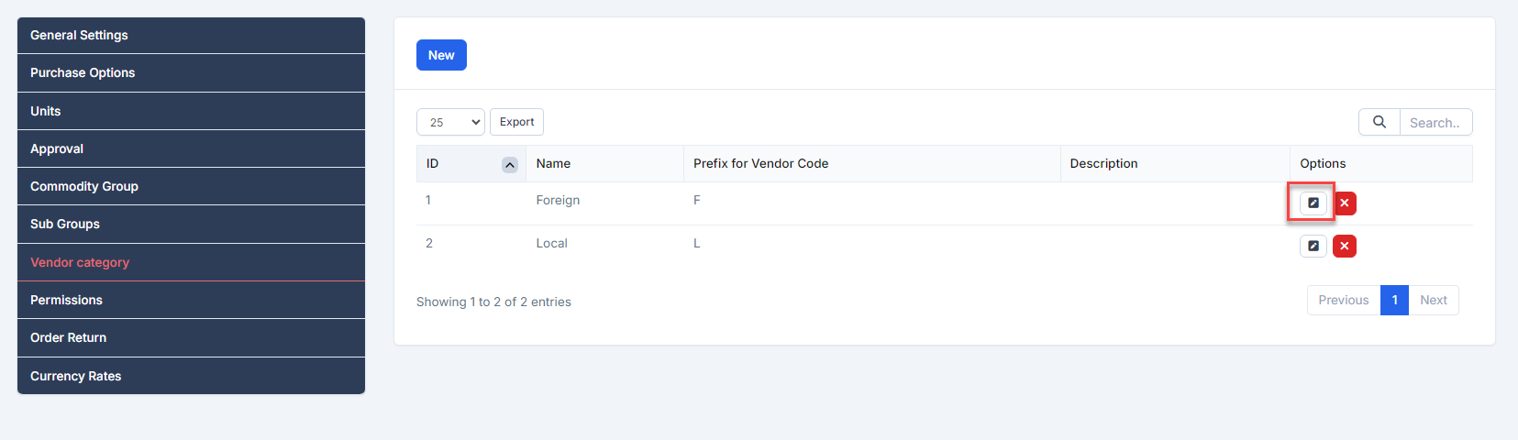The width and height of the screenshot is (1518, 440).
Task: Go to Purchase Options section
Action: pyautogui.click(x=191, y=72)
